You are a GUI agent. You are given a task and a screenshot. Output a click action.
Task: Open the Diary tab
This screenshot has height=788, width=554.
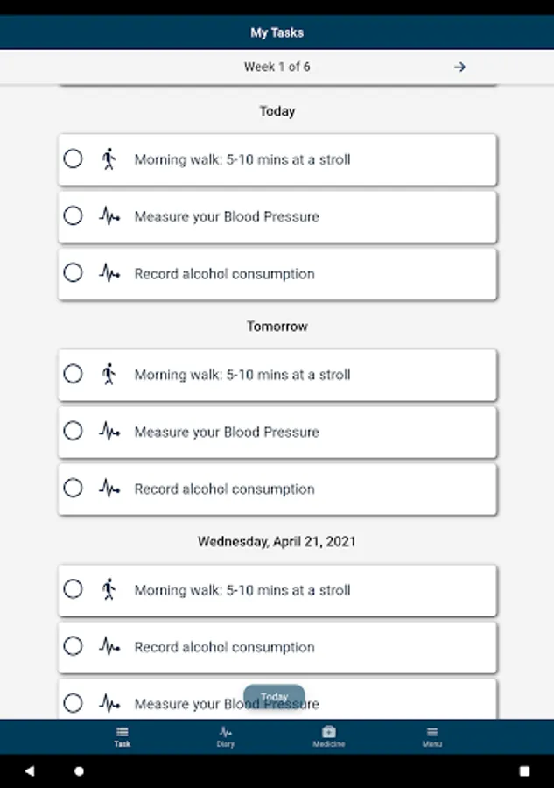point(225,736)
